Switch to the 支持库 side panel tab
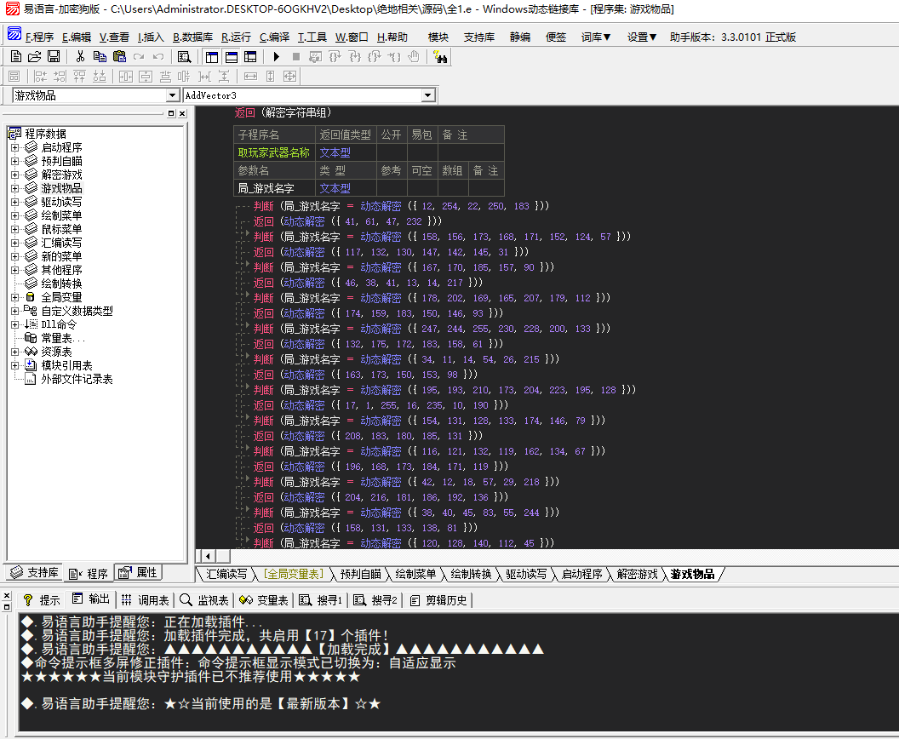This screenshot has width=899, height=739. 35,572
